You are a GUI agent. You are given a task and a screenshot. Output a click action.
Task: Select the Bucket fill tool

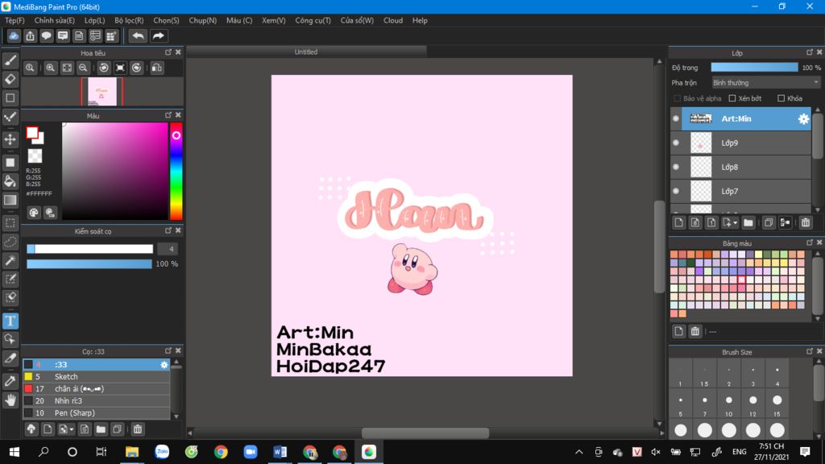(x=10, y=181)
